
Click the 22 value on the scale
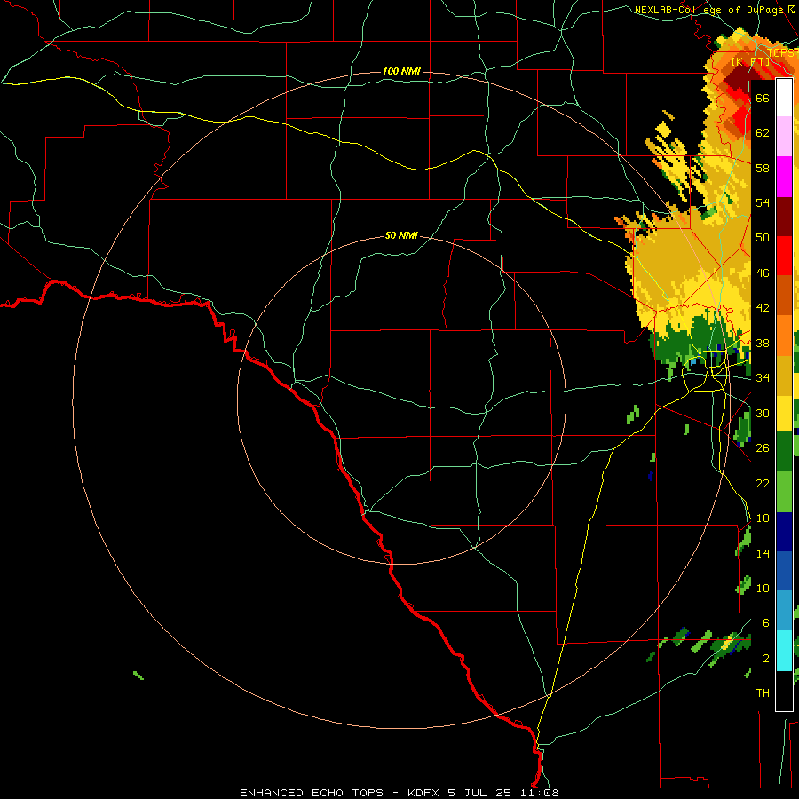(x=763, y=483)
